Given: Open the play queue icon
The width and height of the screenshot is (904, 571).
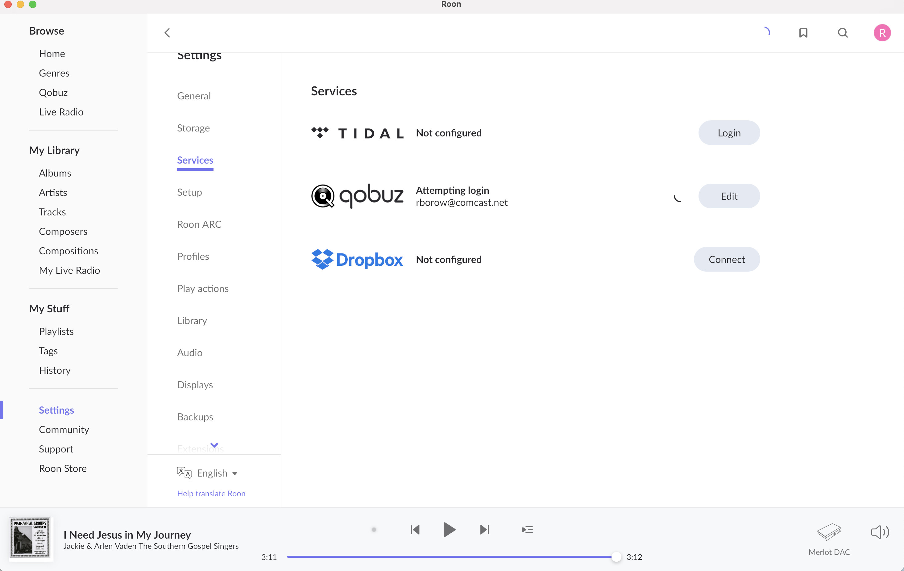Looking at the screenshot, I should click(x=528, y=530).
